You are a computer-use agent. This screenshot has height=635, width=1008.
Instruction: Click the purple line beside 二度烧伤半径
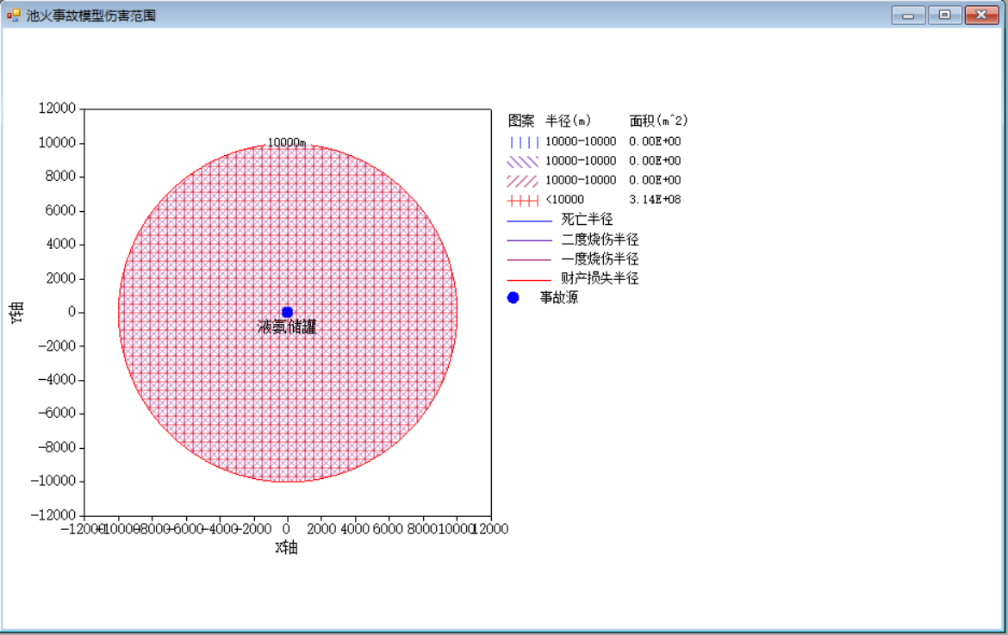[x=530, y=240]
